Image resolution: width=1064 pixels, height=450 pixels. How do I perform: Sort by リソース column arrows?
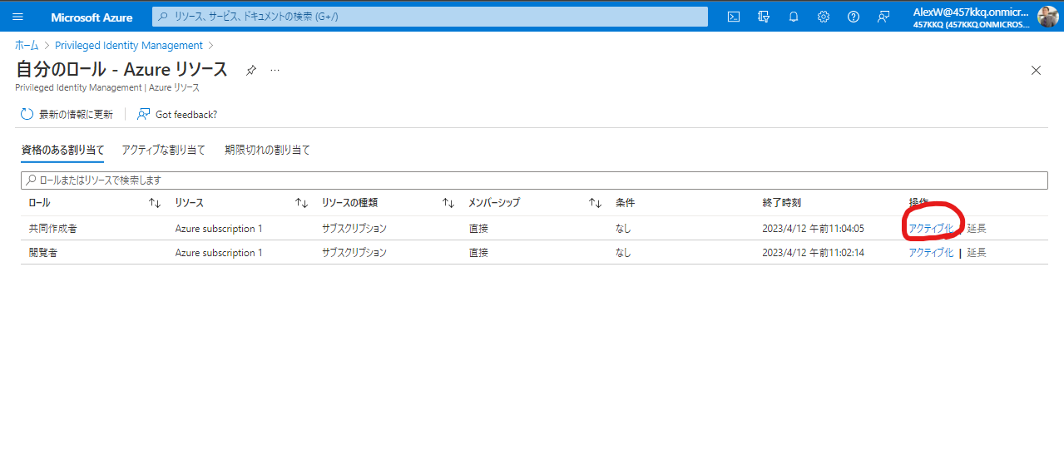click(302, 203)
